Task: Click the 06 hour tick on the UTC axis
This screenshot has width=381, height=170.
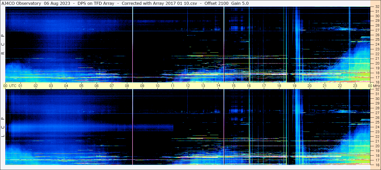Action: coord(97,86)
